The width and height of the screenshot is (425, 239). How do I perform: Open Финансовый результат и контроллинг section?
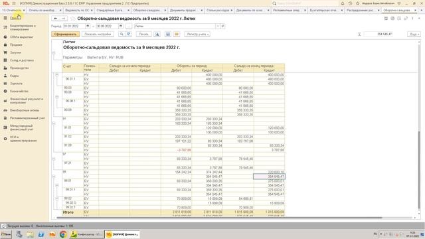point(27,101)
